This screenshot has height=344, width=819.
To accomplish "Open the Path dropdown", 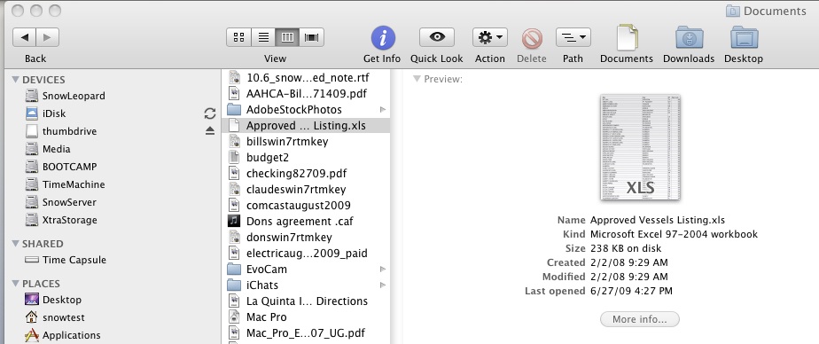I will click(x=573, y=37).
